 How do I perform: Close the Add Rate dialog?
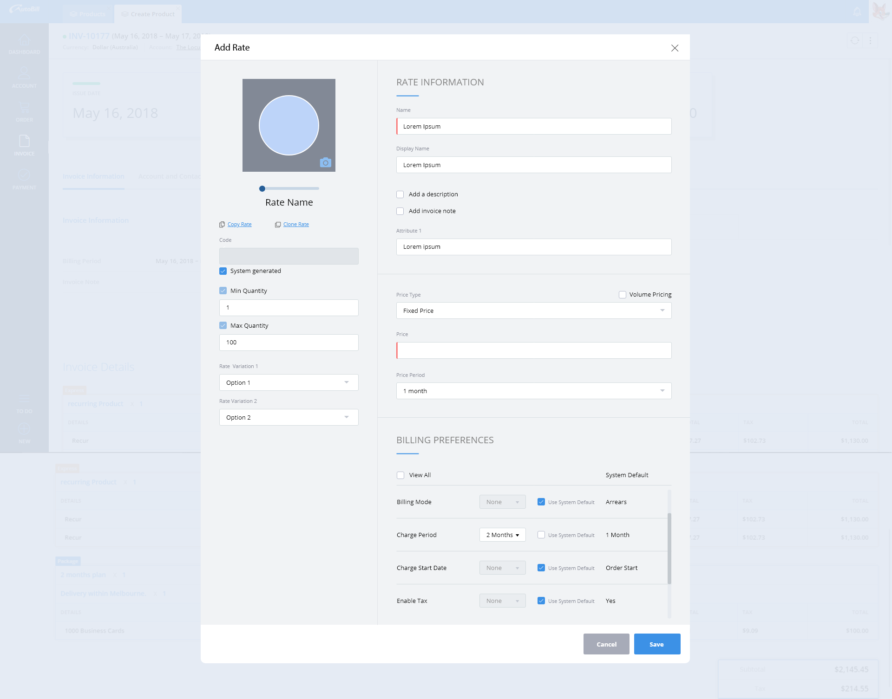click(x=675, y=48)
